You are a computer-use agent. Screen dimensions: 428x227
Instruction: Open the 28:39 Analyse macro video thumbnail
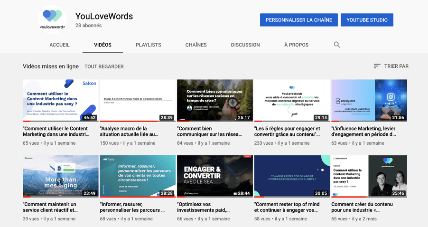138,100
